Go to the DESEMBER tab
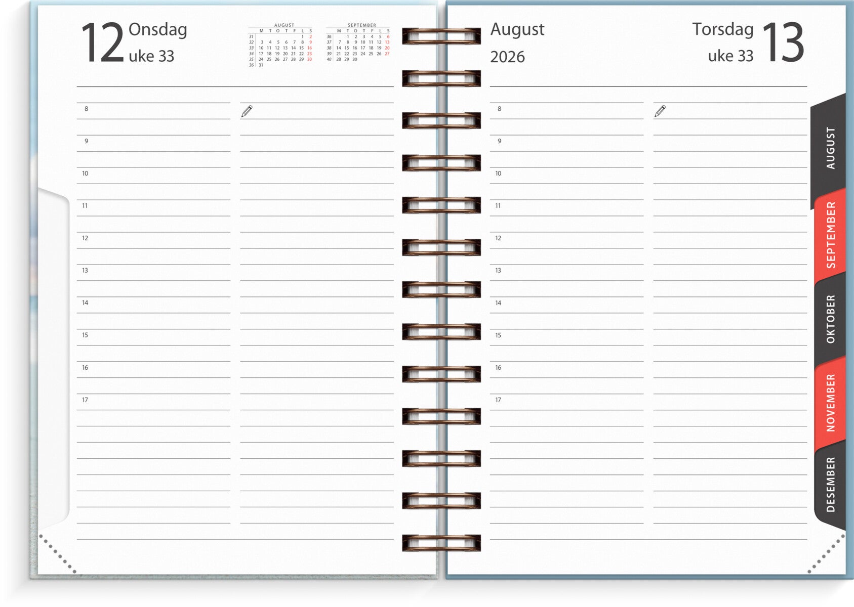 tap(831, 484)
